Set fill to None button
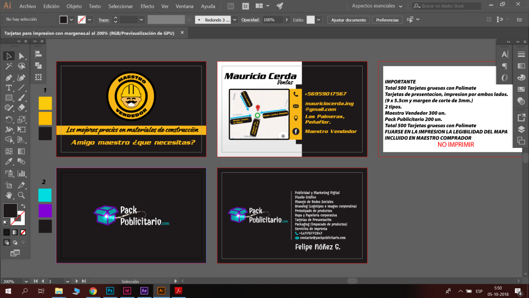 (23, 232)
